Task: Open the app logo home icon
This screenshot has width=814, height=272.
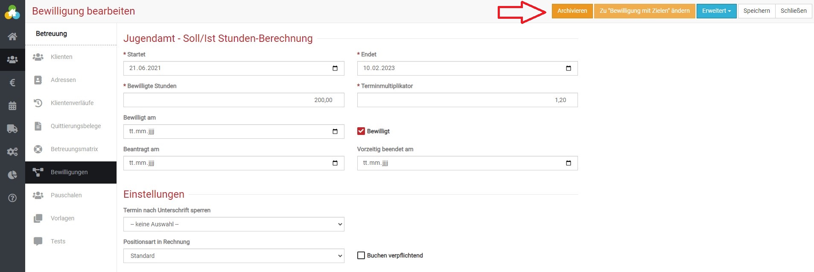Action: pyautogui.click(x=12, y=12)
